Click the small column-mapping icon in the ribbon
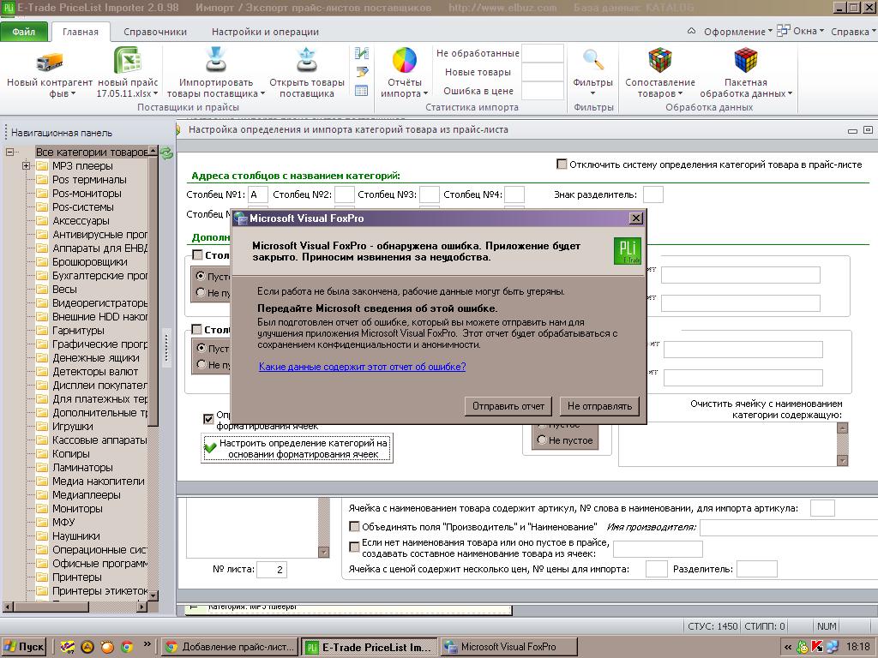This screenshot has width=878, height=658. click(x=362, y=53)
